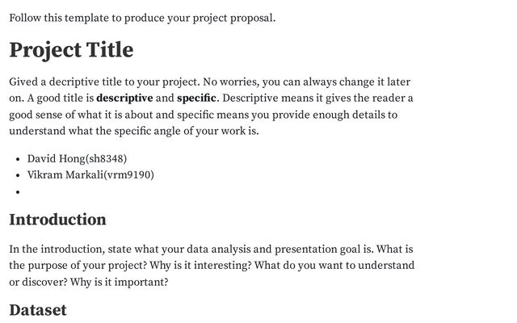
Task: Select the David Hong(sh8348) list item
Action: [x=77, y=158]
